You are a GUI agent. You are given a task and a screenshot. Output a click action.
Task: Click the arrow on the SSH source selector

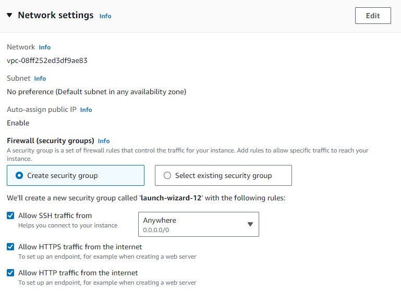[x=250, y=224]
